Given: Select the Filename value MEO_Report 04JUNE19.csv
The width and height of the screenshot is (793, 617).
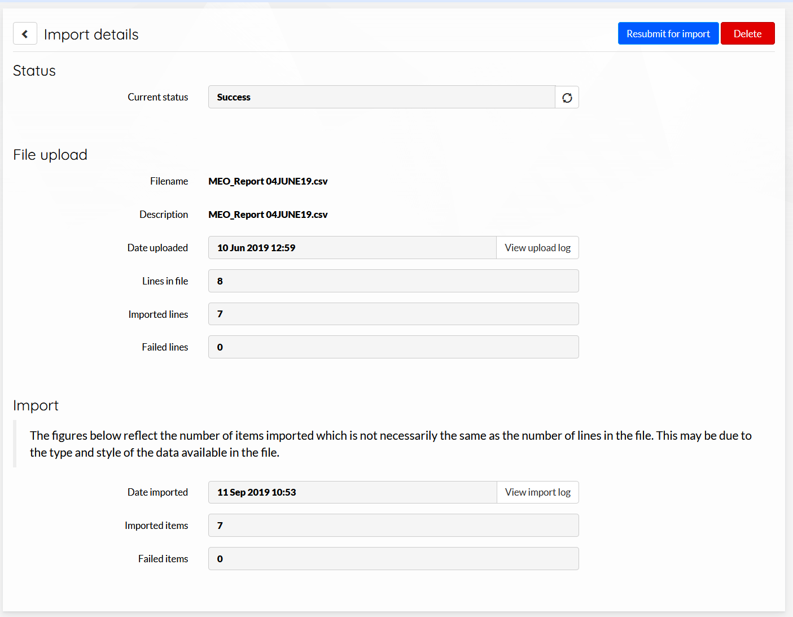Looking at the screenshot, I should point(268,181).
